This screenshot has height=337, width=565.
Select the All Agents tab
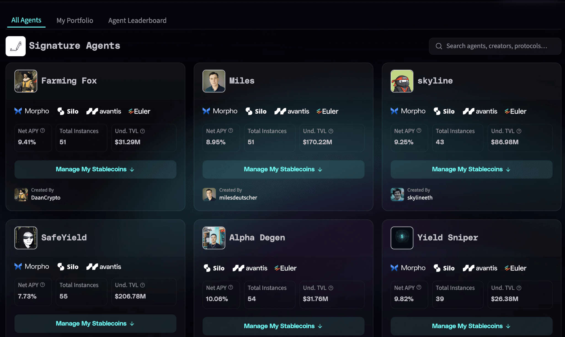coord(26,20)
